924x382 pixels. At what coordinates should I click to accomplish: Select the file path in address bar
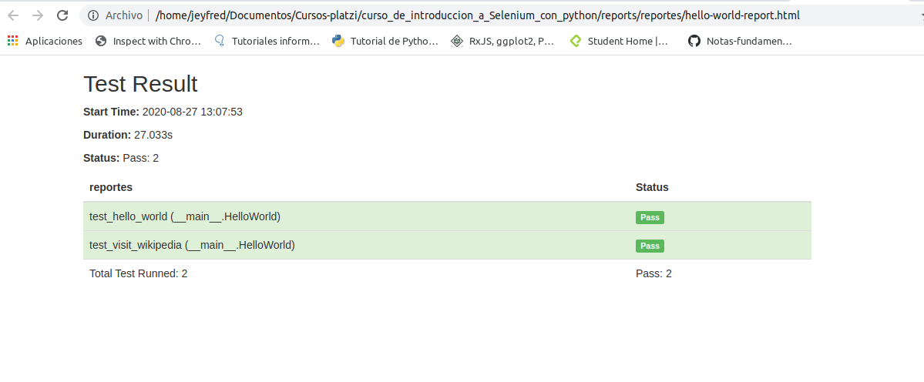click(x=478, y=16)
